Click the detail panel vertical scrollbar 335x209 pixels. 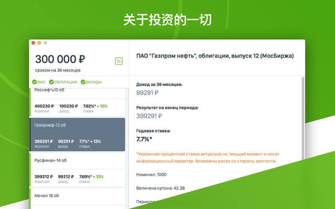(303, 118)
